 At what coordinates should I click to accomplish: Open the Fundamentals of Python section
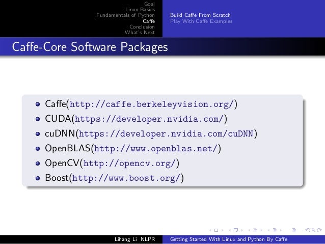125,15
